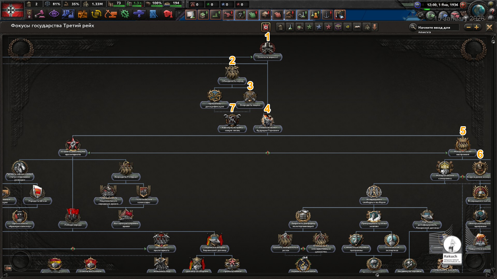
Task: Open the Construction crane icon
Action: [111, 14]
